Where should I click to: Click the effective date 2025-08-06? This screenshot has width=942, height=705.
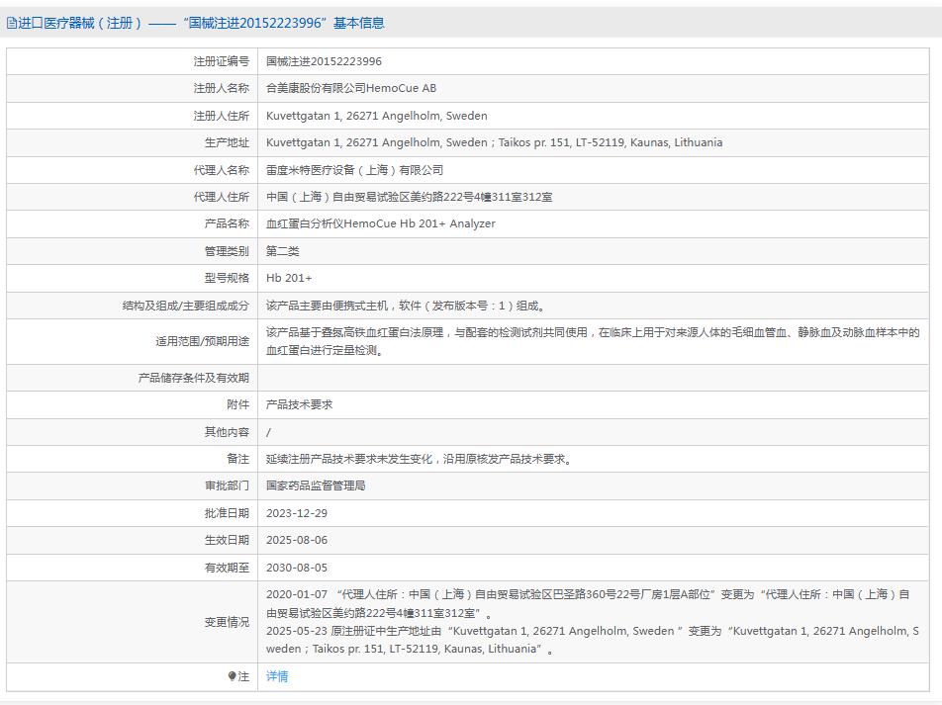[296, 540]
